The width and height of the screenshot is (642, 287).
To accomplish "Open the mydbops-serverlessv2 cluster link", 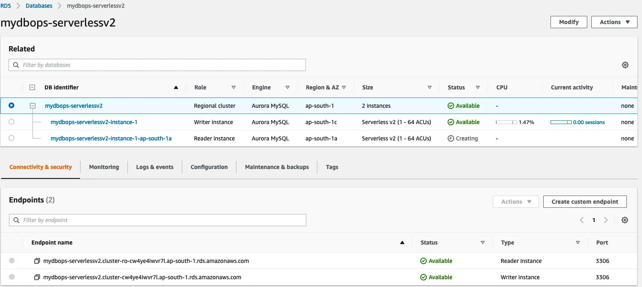I will tap(74, 106).
